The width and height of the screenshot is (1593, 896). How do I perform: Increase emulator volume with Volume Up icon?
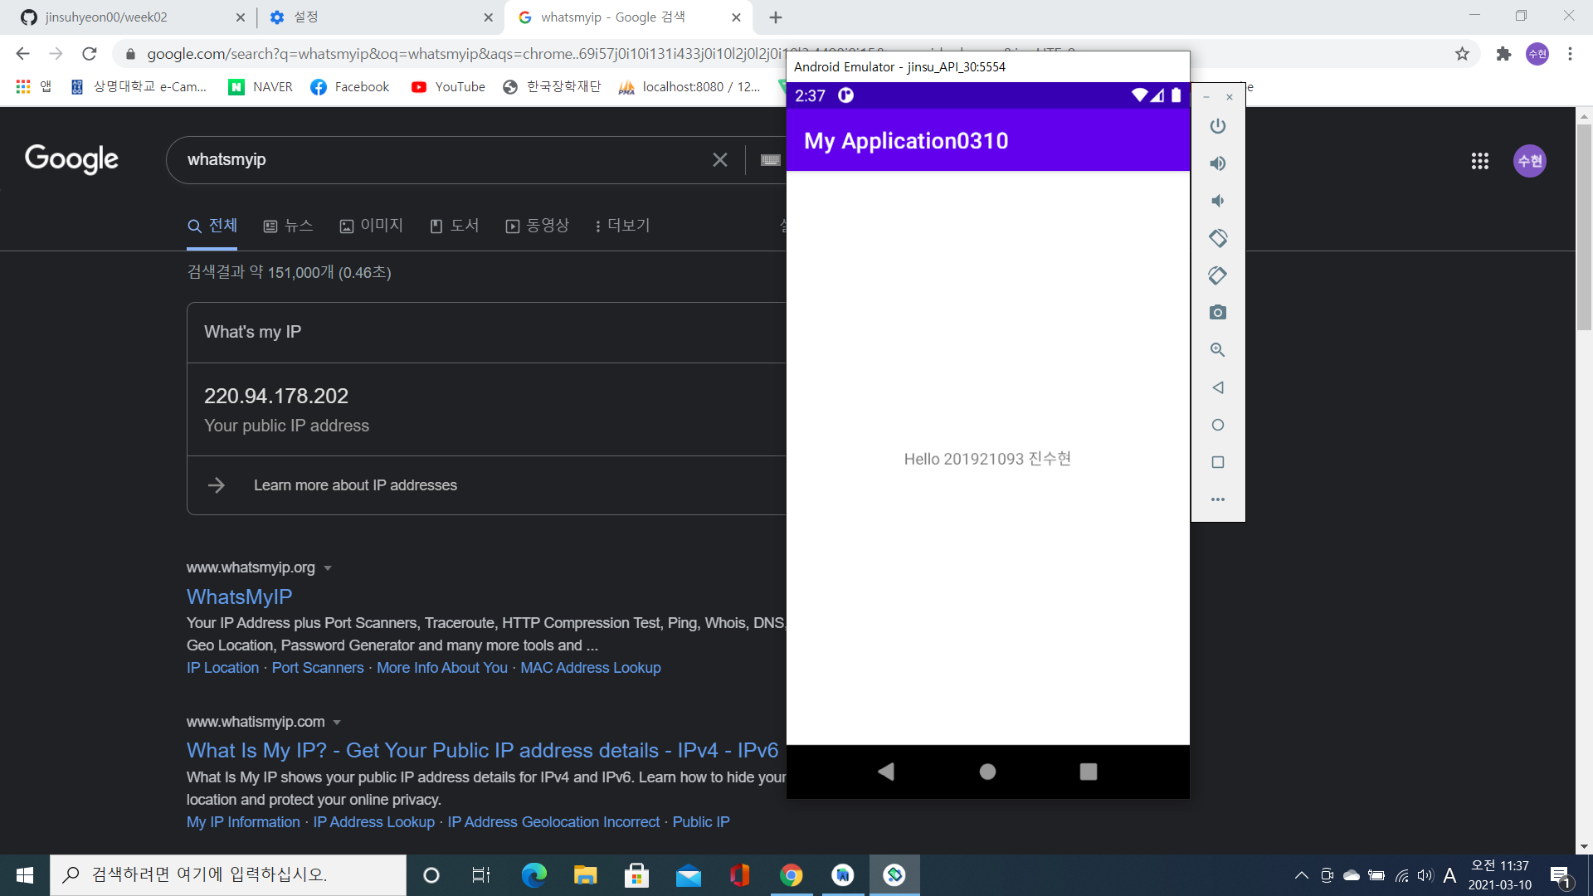click(1217, 163)
